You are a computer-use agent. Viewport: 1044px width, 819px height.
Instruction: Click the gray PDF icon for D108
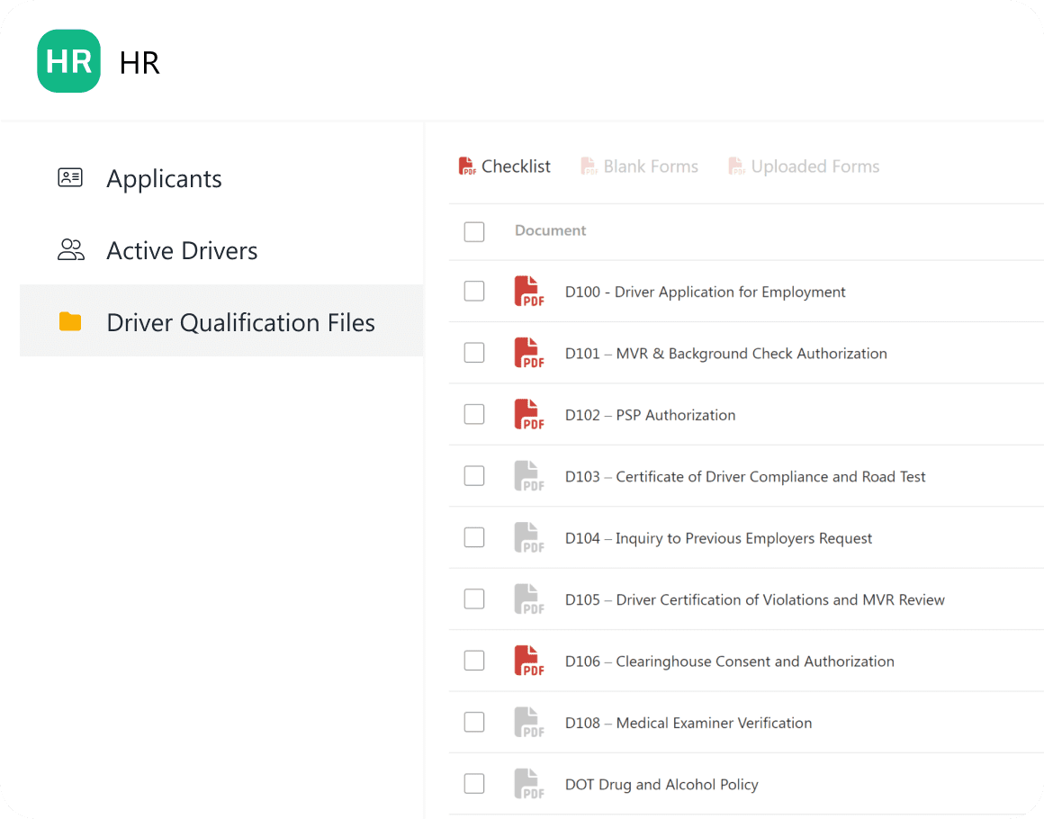pyautogui.click(x=529, y=723)
